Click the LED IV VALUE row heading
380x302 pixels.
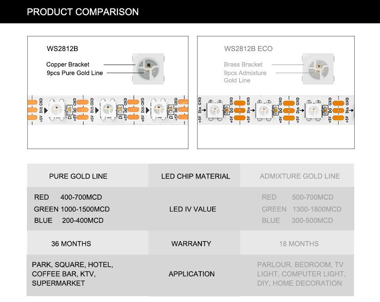pos(193,209)
